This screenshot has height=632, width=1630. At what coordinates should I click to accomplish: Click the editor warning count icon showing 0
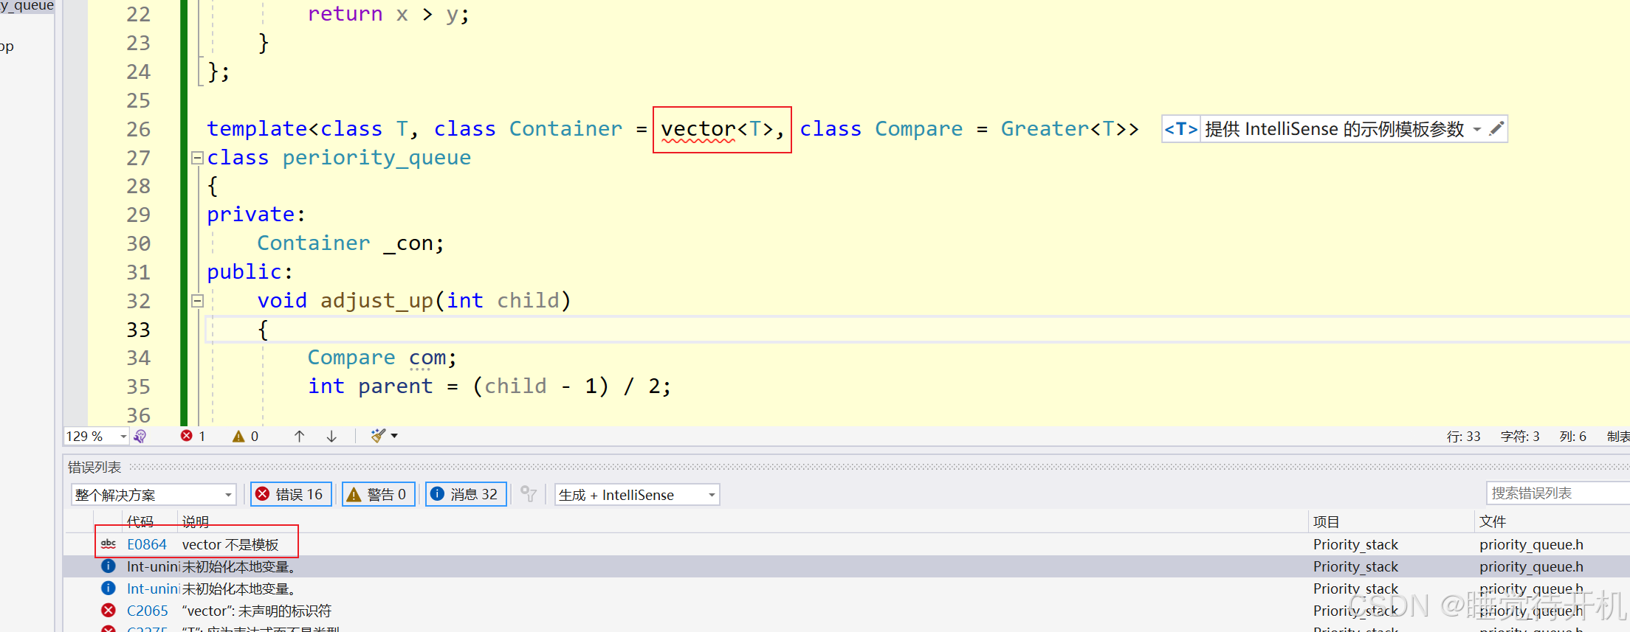click(238, 436)
